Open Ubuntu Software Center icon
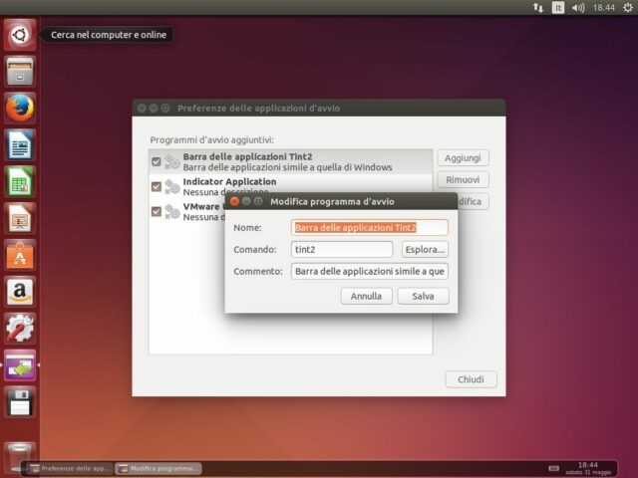The image size is (638, 478). pyautogui.click(x=19, y=255)
